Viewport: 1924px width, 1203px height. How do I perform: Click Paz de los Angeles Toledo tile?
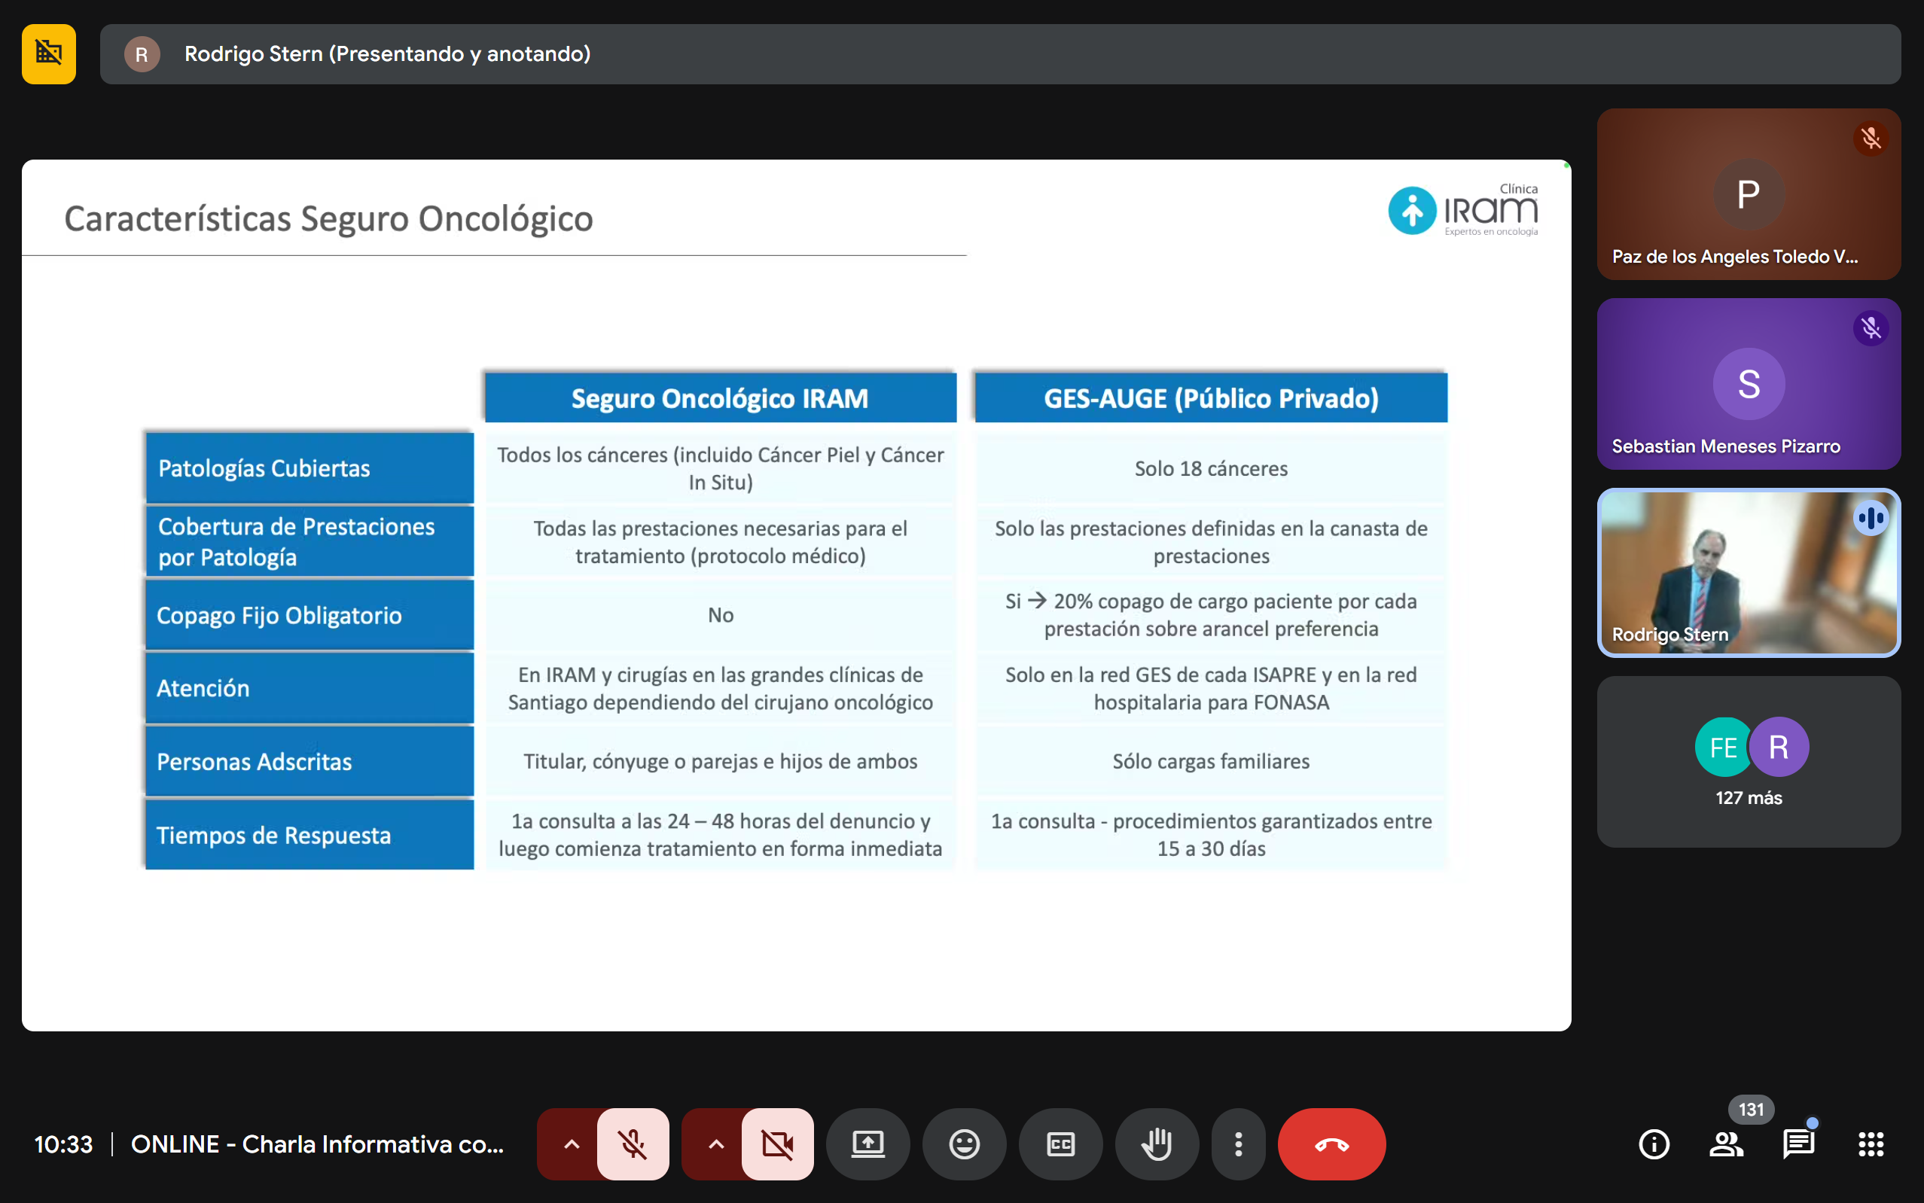pyautogui.click(x=1748, y=194)
